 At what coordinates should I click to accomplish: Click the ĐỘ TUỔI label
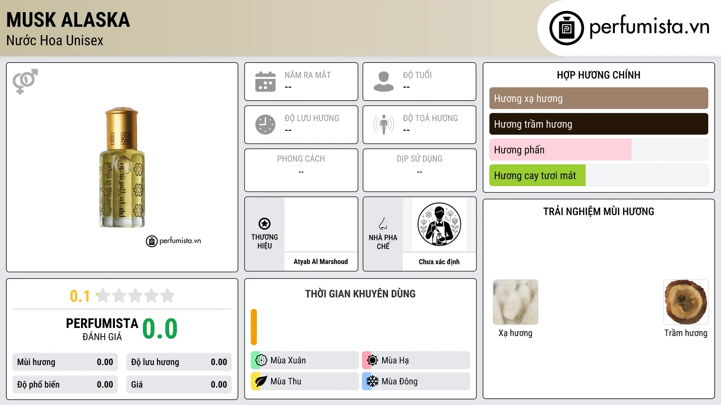coord(417,75)
